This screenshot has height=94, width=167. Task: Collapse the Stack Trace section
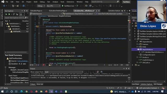5,75
